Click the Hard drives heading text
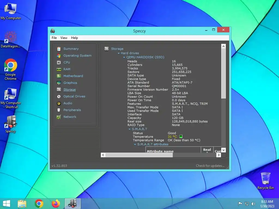Viewport: 279px width, 209px height. 130,53
